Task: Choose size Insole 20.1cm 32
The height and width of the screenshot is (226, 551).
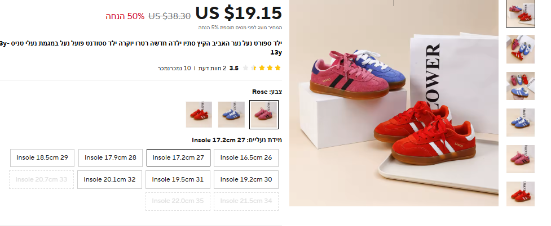Action: [109, 179]
